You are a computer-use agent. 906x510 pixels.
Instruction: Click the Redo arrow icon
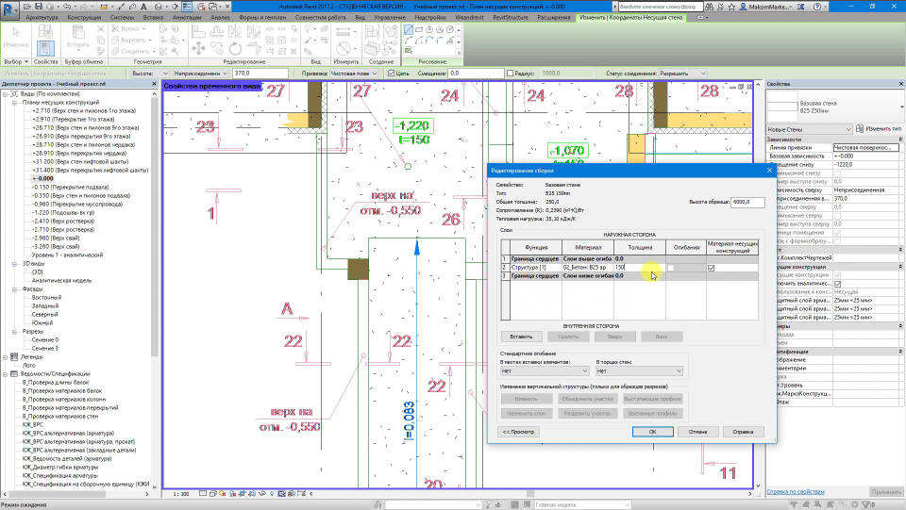click(84, 7)
